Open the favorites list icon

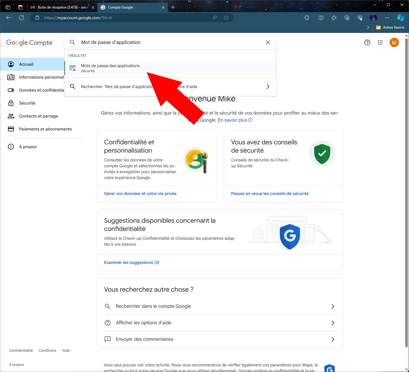click(x=334, y=18)
